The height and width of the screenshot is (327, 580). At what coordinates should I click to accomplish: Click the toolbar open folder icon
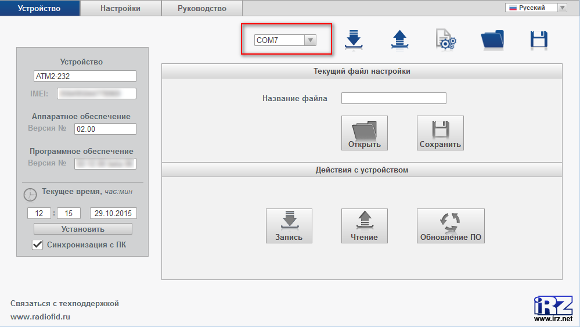pyautogui.click(x=492, y=39)
